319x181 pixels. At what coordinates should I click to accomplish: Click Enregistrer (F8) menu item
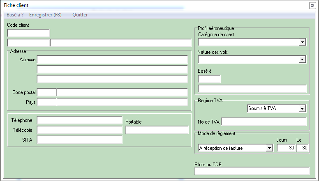pos(45,15)
